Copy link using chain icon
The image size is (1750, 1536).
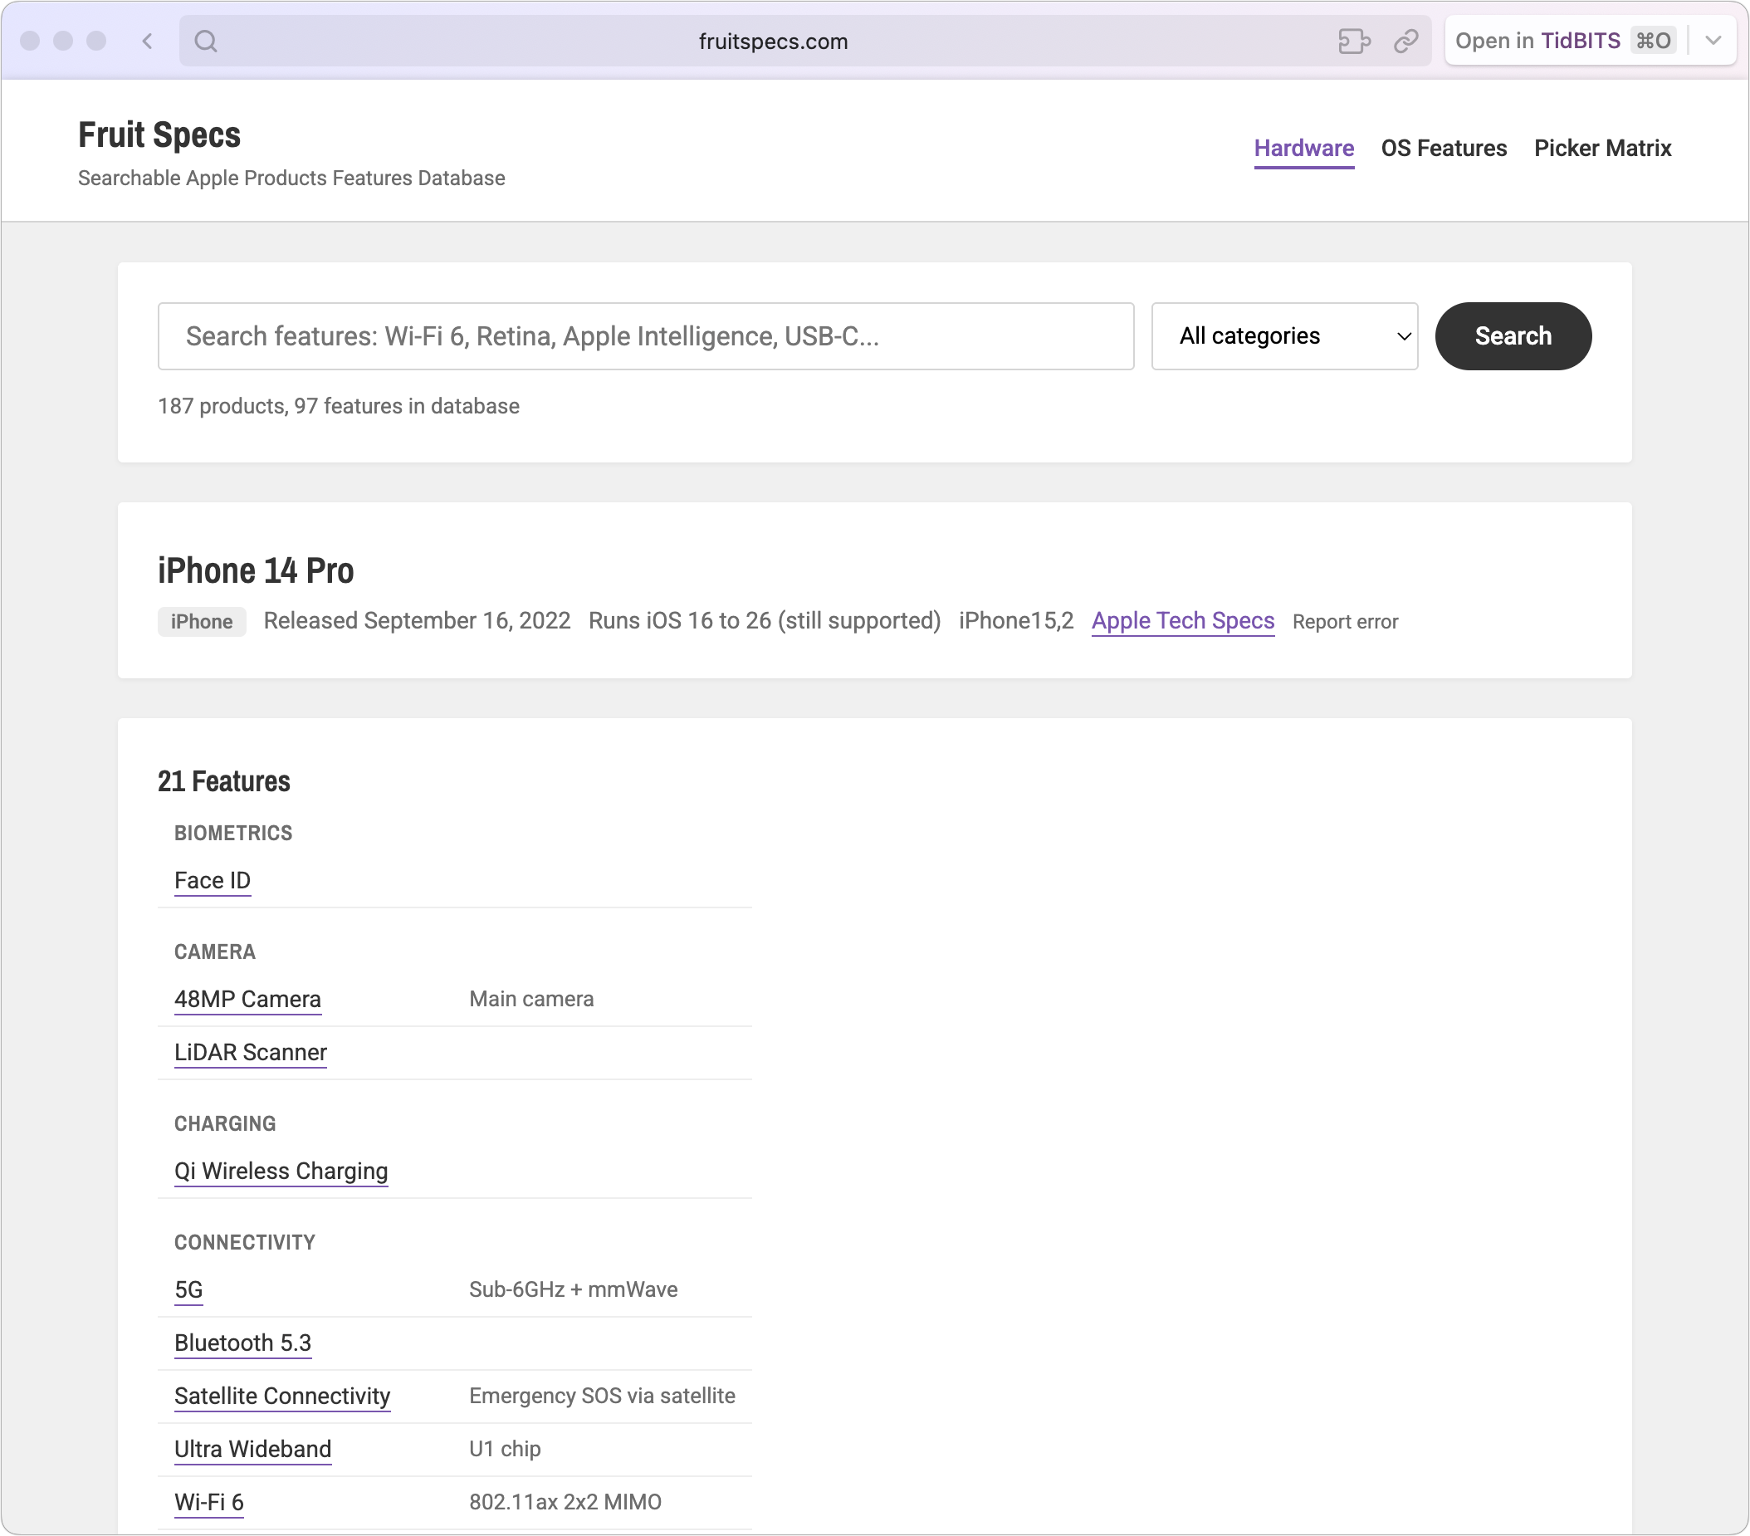tap(1405, 41)
